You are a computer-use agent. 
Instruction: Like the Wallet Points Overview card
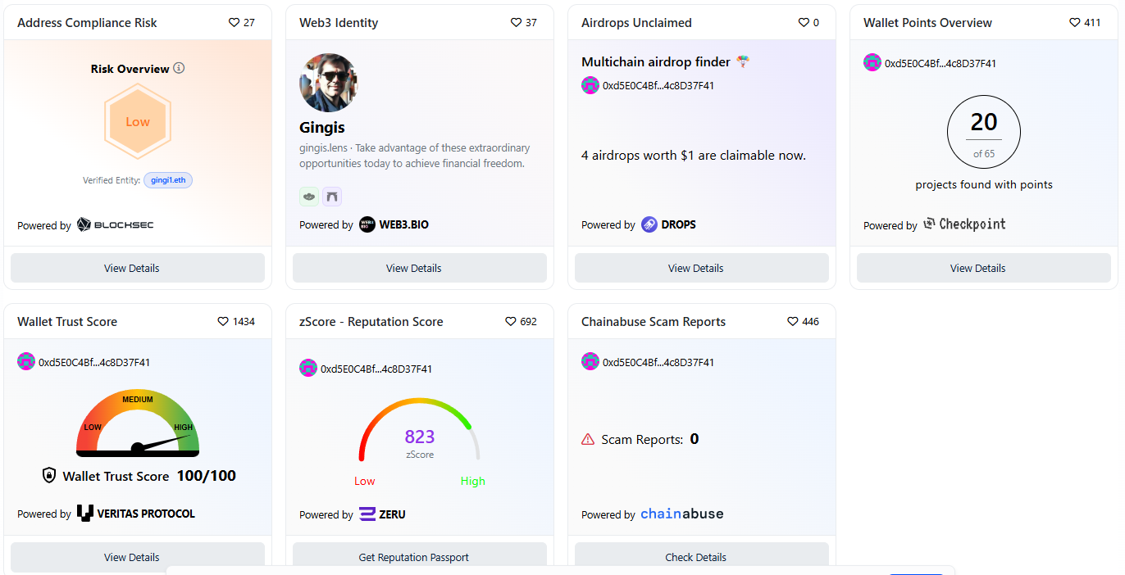(x=1075, y=23)
